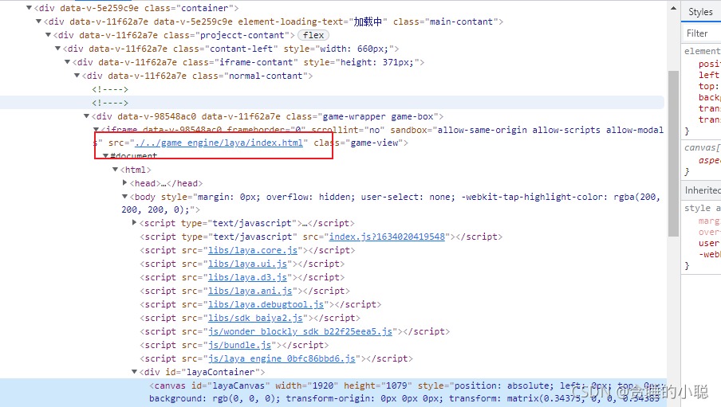The width and height of the screenshot is (721, 407).
Task: Focus the Filter input in Styles pane
Action: tap(701, 33)
